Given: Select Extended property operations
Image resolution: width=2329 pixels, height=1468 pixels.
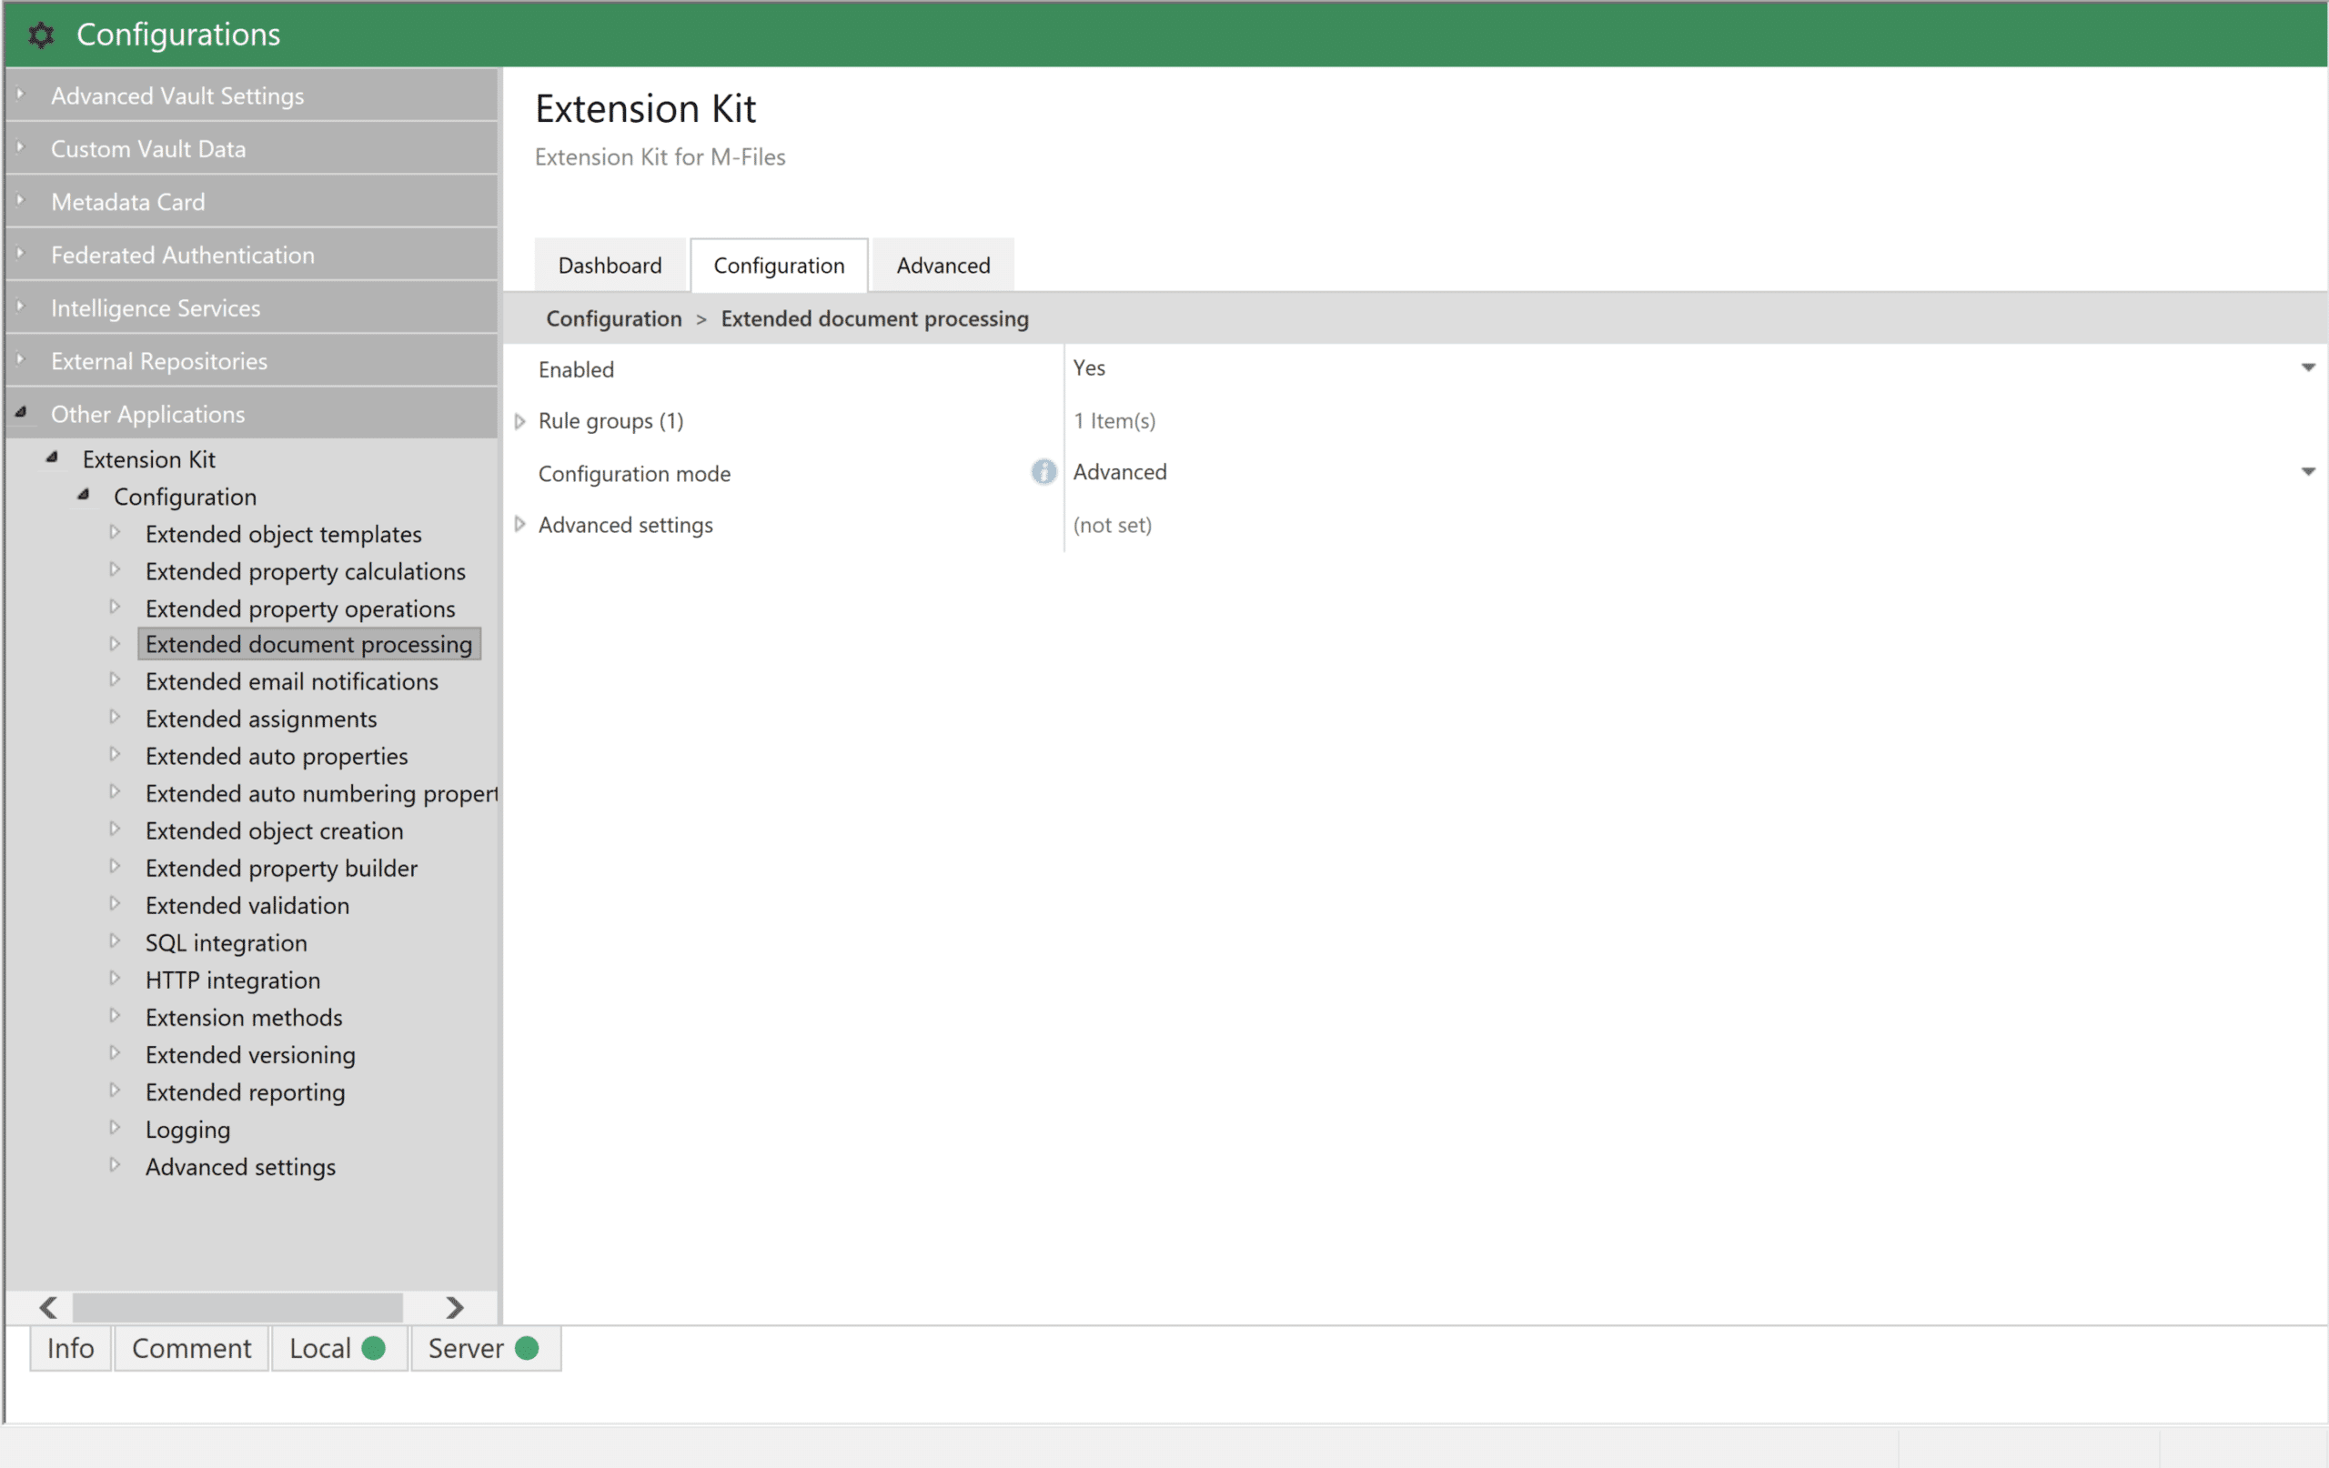Looking at the screenshot, I should coord(300,608).
